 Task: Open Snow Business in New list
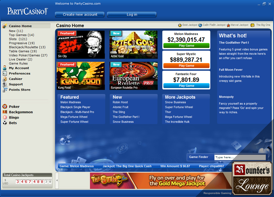pyautogui.click(x=123, y=122)
